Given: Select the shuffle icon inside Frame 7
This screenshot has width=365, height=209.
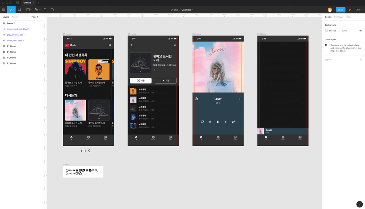Looking at the screenshot, I should [67, 173].
